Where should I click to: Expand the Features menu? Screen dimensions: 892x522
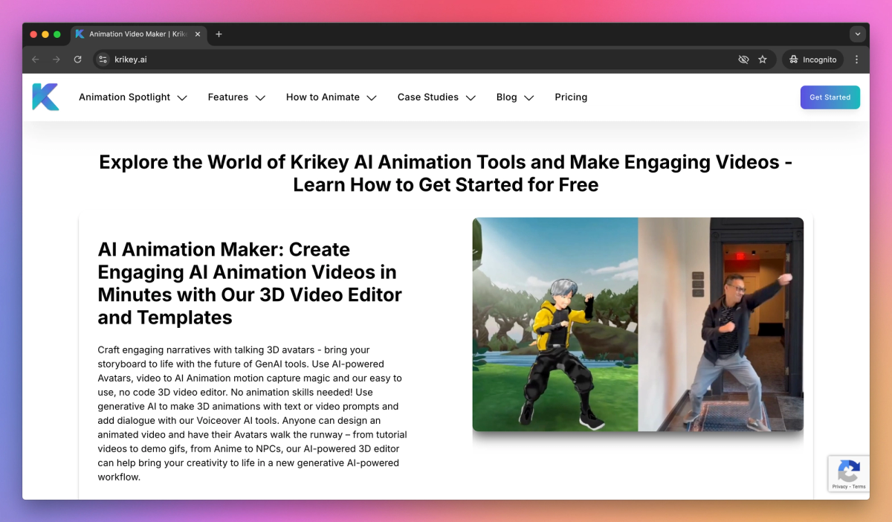click(236, 97)
